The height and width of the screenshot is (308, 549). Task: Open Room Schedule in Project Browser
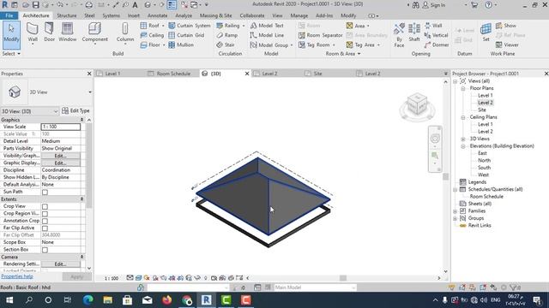[486, 197]
